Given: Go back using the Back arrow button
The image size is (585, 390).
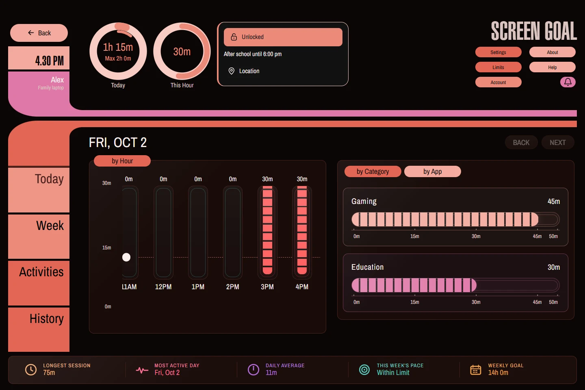Looking at the screenshot, I should (x=39, y=33).
